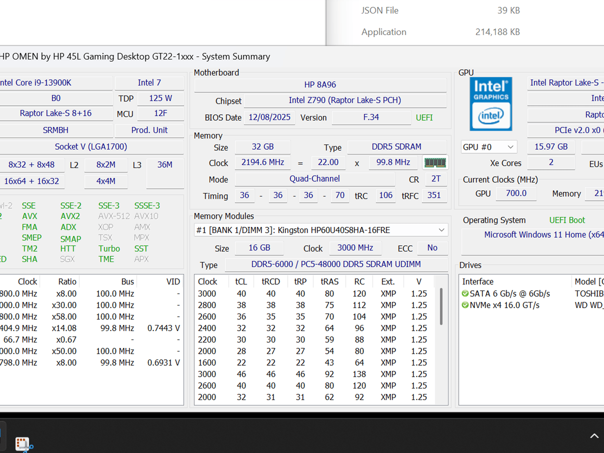Click the tRC value 106
Viewport: 604px width, 453px height.
[x=385, y=196]
